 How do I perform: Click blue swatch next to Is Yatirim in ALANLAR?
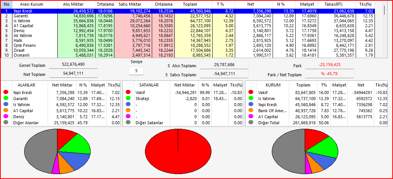click(x=6, y=105)
